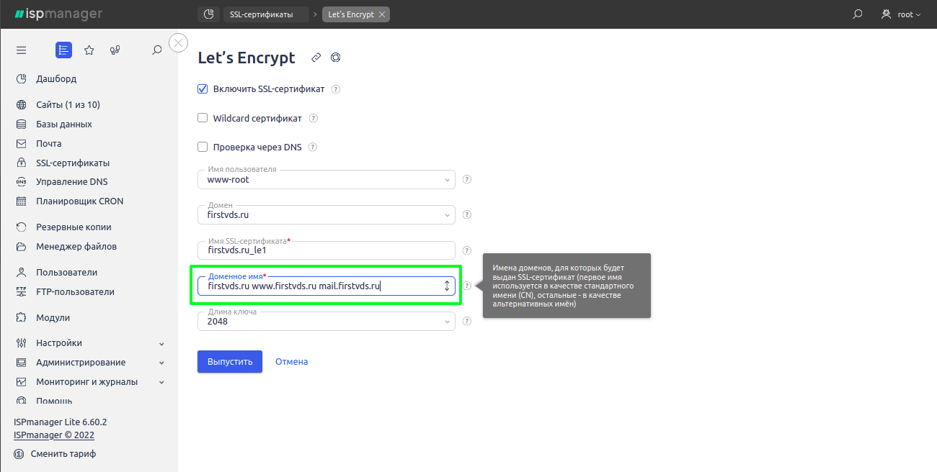Select the Let's Encrypt tab
Screen dimensions: 937x472
[350, 14]
